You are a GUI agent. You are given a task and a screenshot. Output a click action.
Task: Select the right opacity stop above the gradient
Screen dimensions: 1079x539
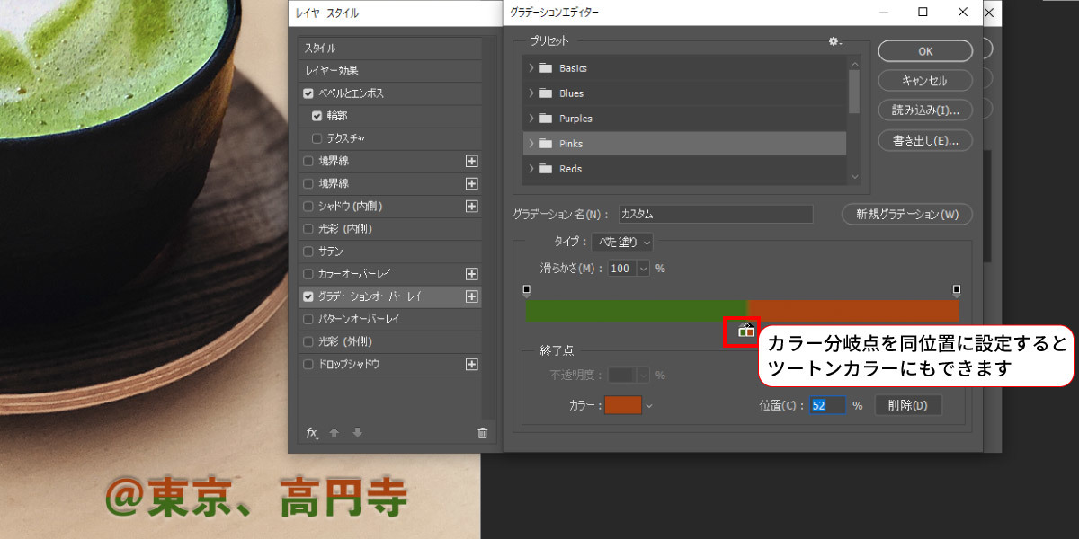957,290
